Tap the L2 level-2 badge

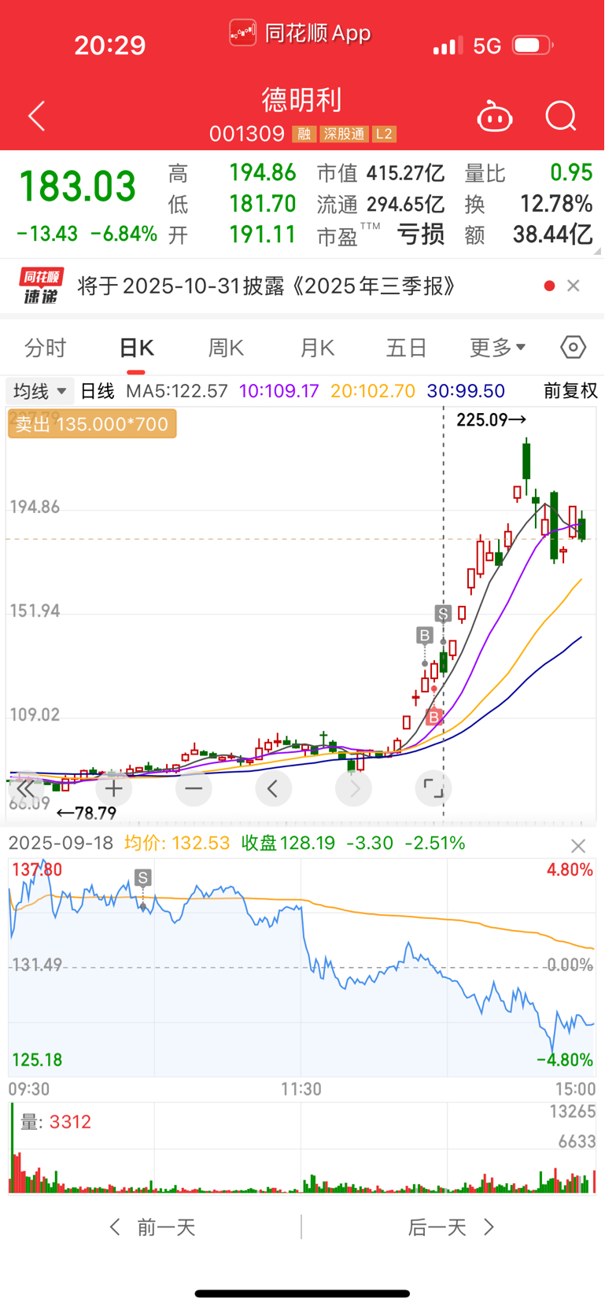(x=384, y=134)
